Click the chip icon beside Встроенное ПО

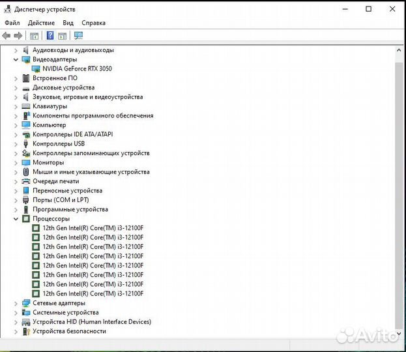click(x=26, y=78)
